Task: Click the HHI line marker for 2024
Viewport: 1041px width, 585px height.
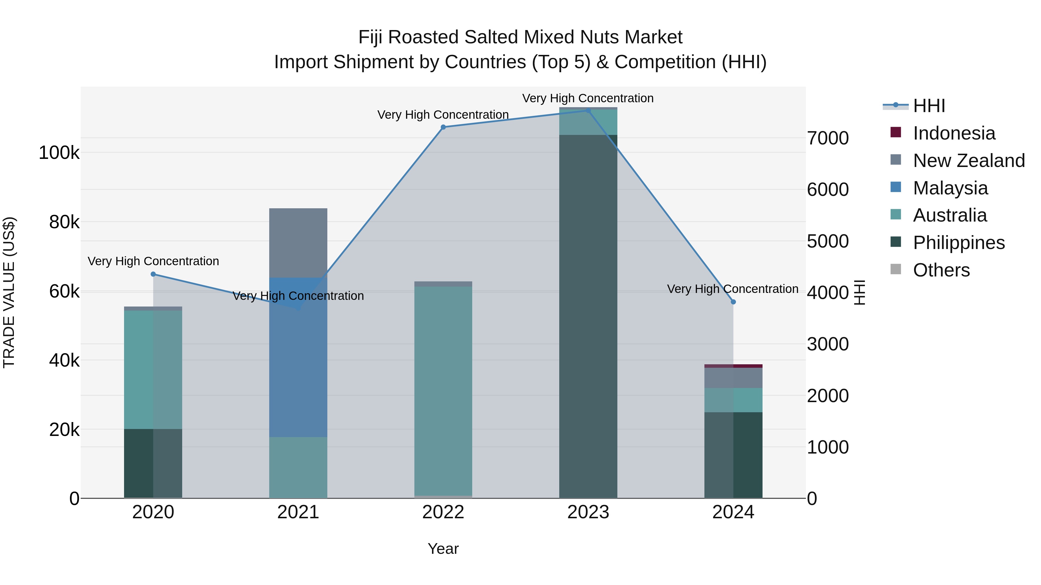Action: [733, 302]
